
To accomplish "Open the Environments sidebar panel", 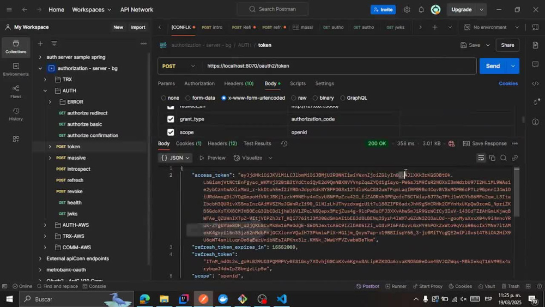I will pyautogui.click(x=16, y=70).
